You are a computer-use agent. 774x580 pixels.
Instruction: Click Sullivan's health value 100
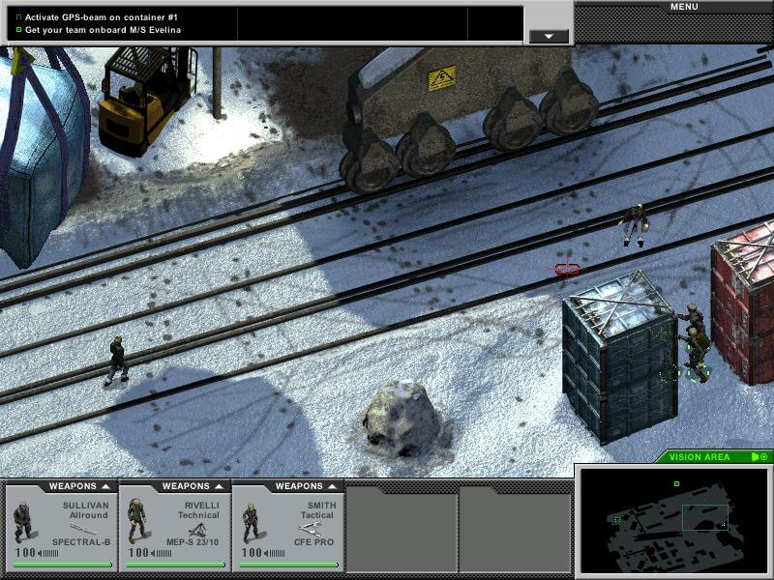tap(25, 553)
